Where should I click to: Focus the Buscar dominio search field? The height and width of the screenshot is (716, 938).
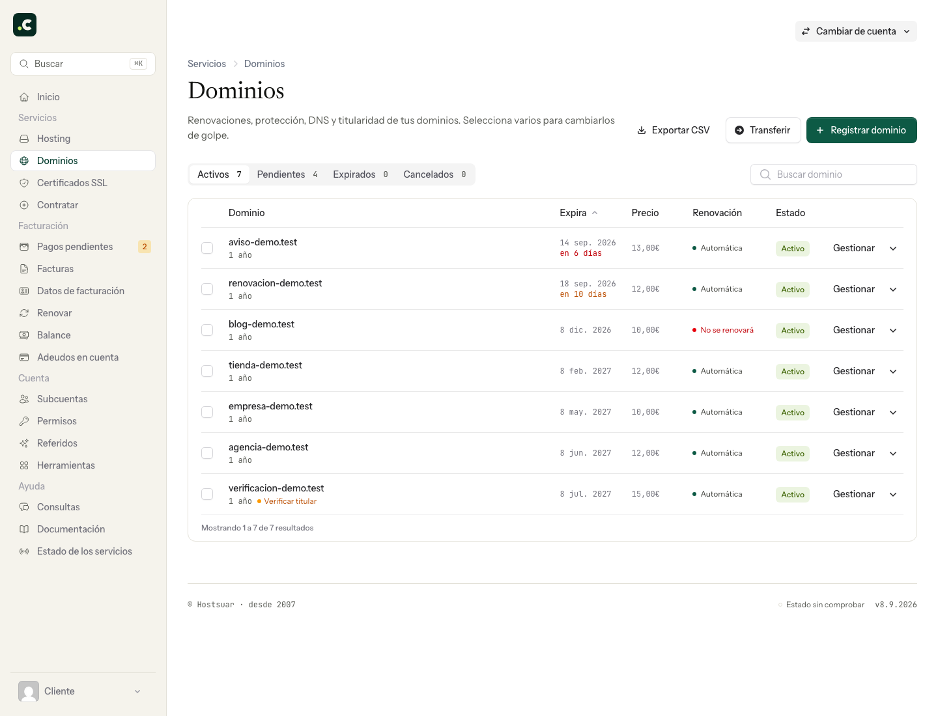coord(834,174)
